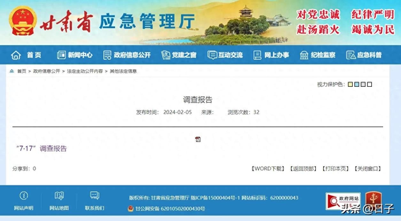Select the yellow eye-protection color swatch
Viewport: 401px width, 221px height.
[350, 85]
